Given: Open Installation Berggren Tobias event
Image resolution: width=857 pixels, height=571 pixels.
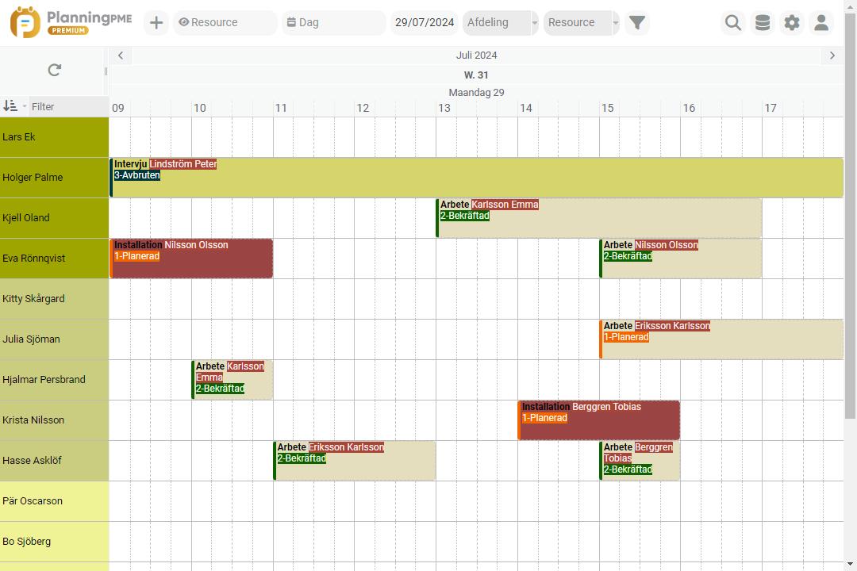Looking at the screenshot, I should tap(598, 420).
